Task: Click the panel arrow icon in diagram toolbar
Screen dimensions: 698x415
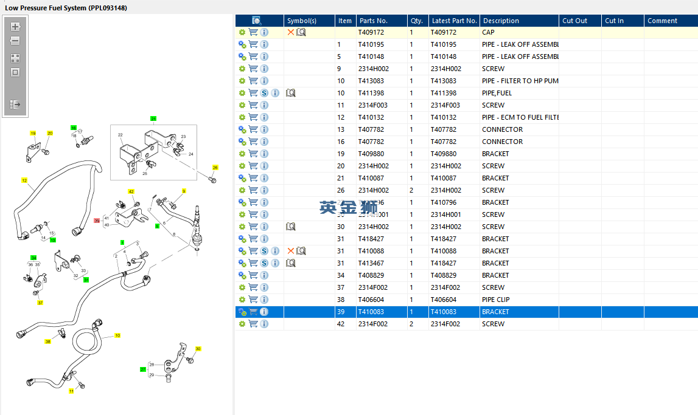Action: pyautogui.click(x=15, y=105)
